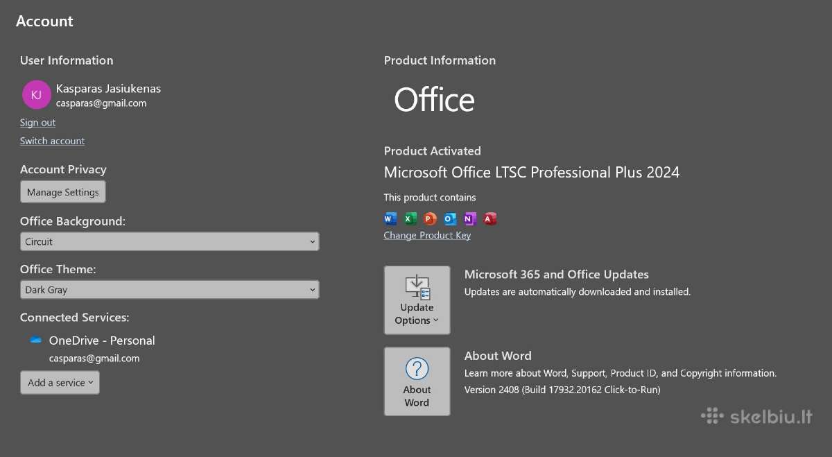Open the Update Options menu
The height and width of the screenshot is (457, 832).
[417, 300]
